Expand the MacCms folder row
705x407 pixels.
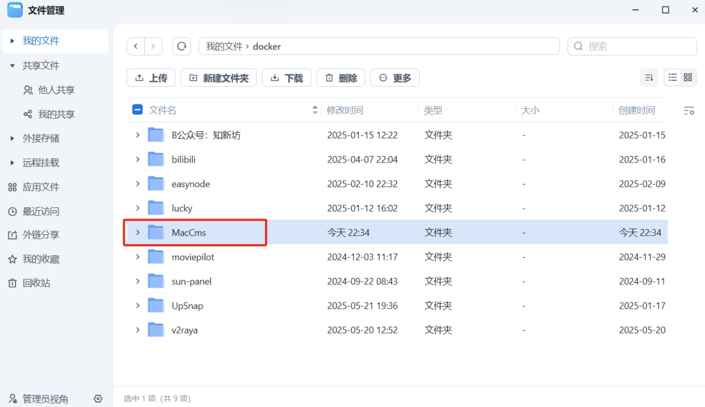click(x=138, y=232)
